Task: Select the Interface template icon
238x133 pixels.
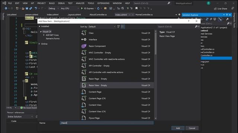Action: [x=84, y=40]
